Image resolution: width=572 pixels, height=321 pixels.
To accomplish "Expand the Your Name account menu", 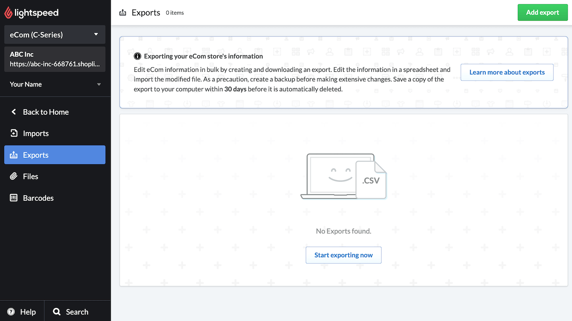I will coord(56,84).
